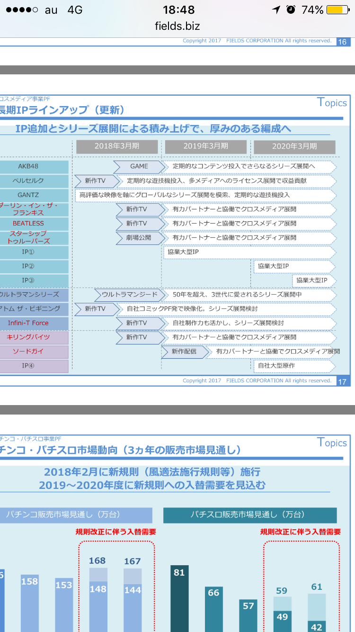The width and height of the screenshot is (355, 632).
Task: Select the 2020年3月期 column header
Action: pos(294,146)
